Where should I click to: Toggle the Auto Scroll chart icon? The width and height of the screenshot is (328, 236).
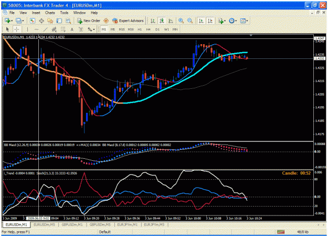tap(201, 20)
